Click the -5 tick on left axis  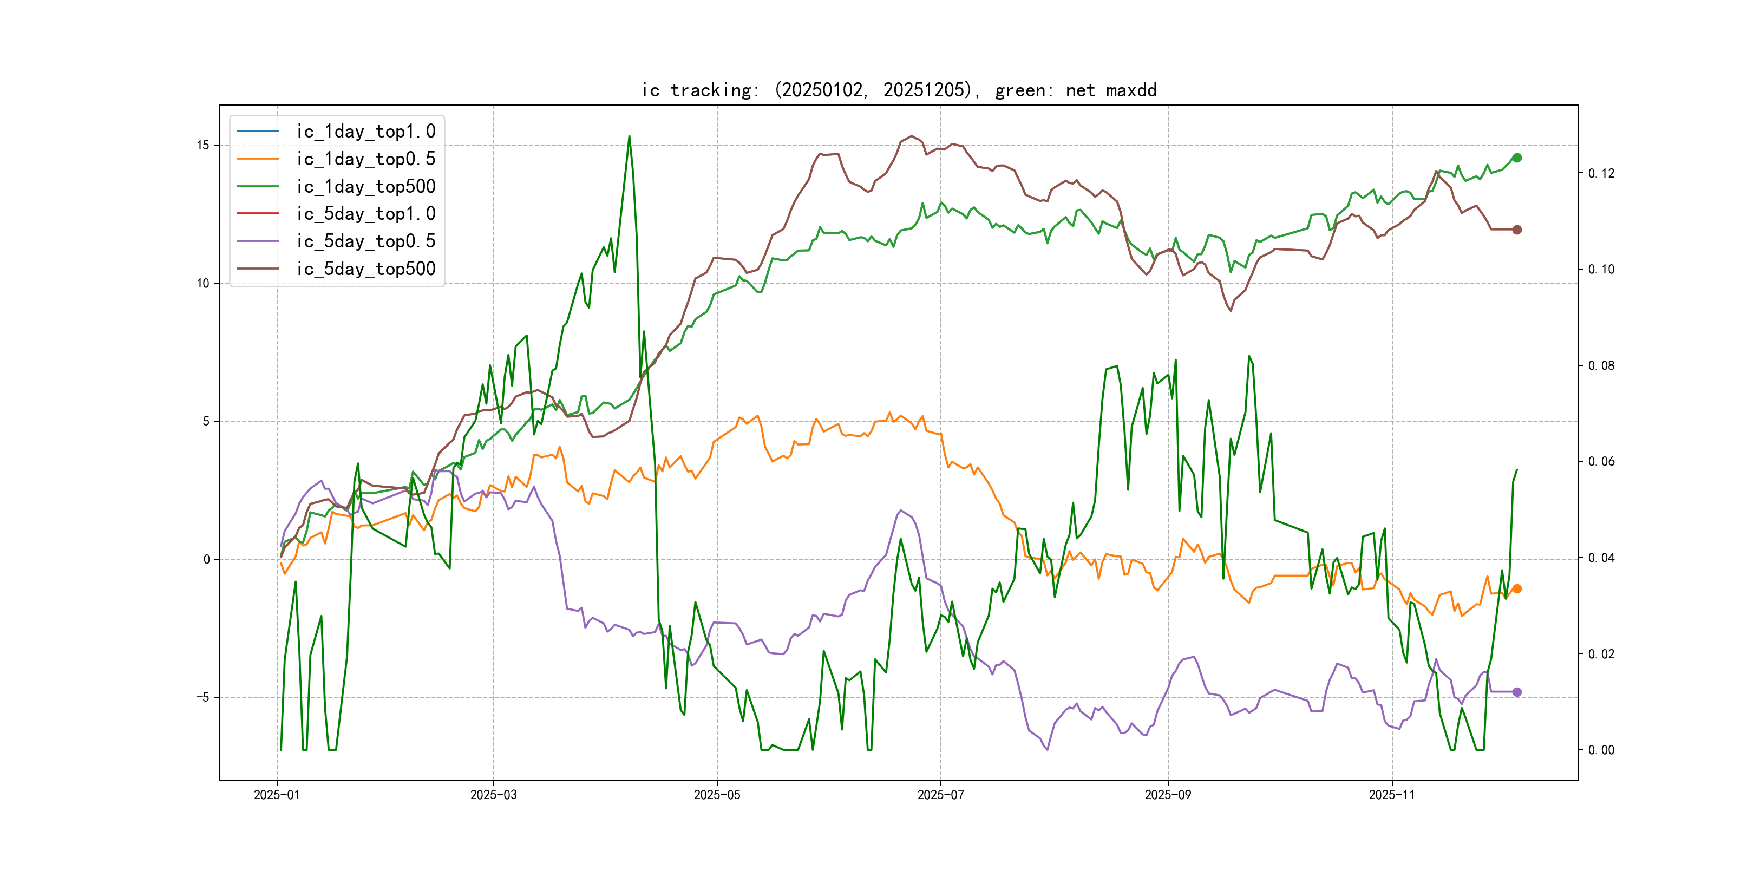coord(203,697)
